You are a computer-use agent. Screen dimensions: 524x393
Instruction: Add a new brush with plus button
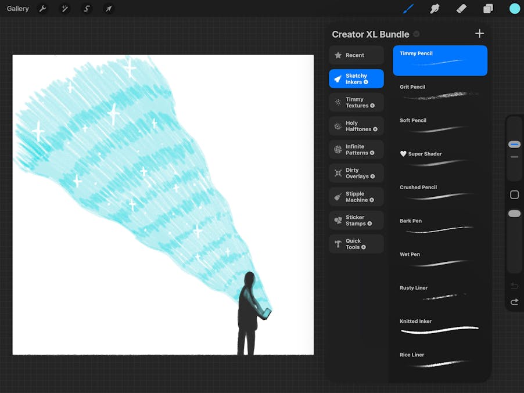coord(479,34)
